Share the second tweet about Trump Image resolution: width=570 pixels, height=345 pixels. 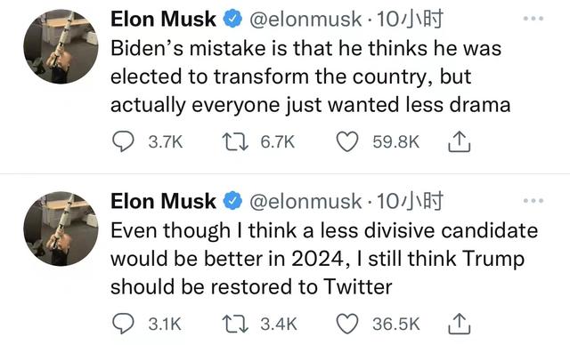[460, 324]
